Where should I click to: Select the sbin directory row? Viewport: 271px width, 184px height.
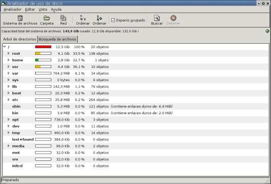point(136,106)
